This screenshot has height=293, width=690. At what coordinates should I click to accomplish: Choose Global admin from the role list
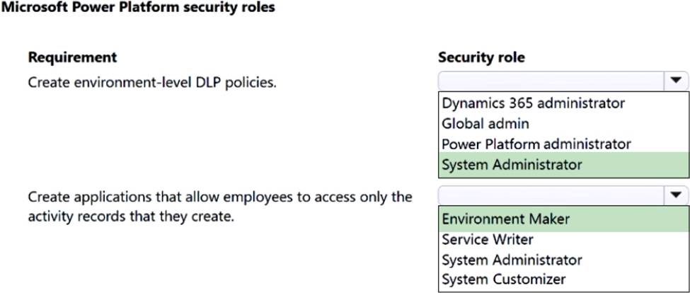pos(485,124)
